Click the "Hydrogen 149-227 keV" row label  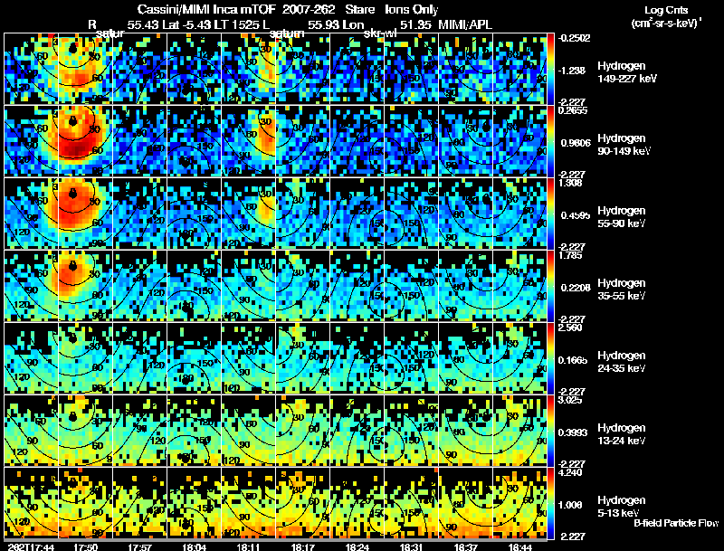pos(627,72)
